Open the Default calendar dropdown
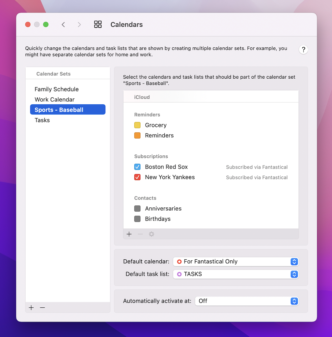The width and height of the screenshot is (332, 337). 236,262
